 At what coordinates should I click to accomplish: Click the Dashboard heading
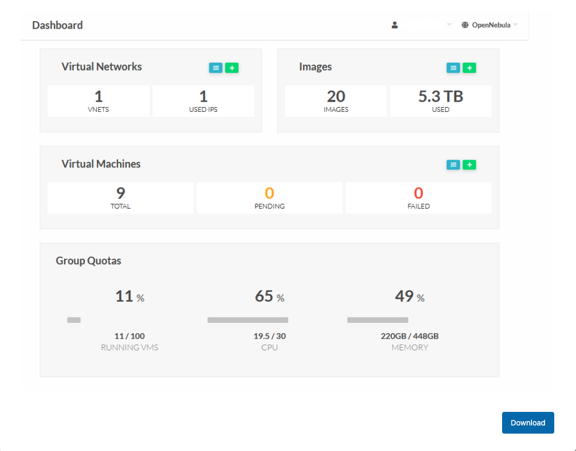58,25
